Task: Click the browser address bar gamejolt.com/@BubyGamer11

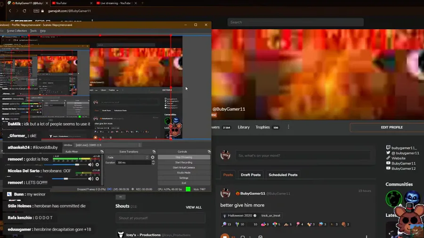Action: (x=69, y=11)
